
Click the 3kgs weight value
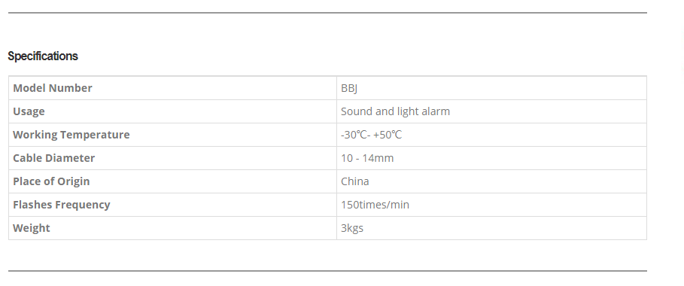pos(352,228)
